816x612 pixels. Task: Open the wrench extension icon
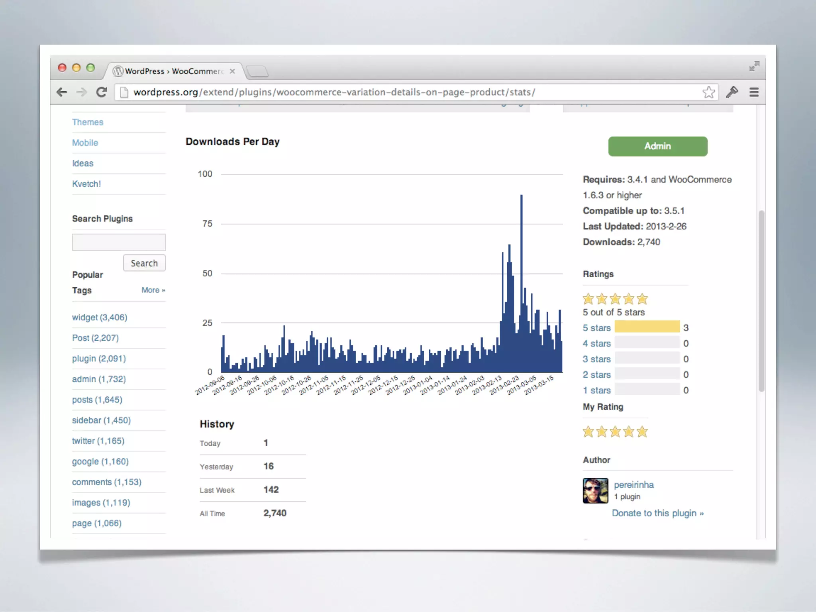[732, 92]
